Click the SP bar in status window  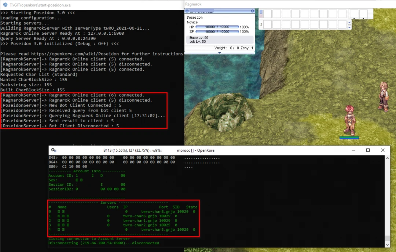pyautogui.click(x=217, y=32)
